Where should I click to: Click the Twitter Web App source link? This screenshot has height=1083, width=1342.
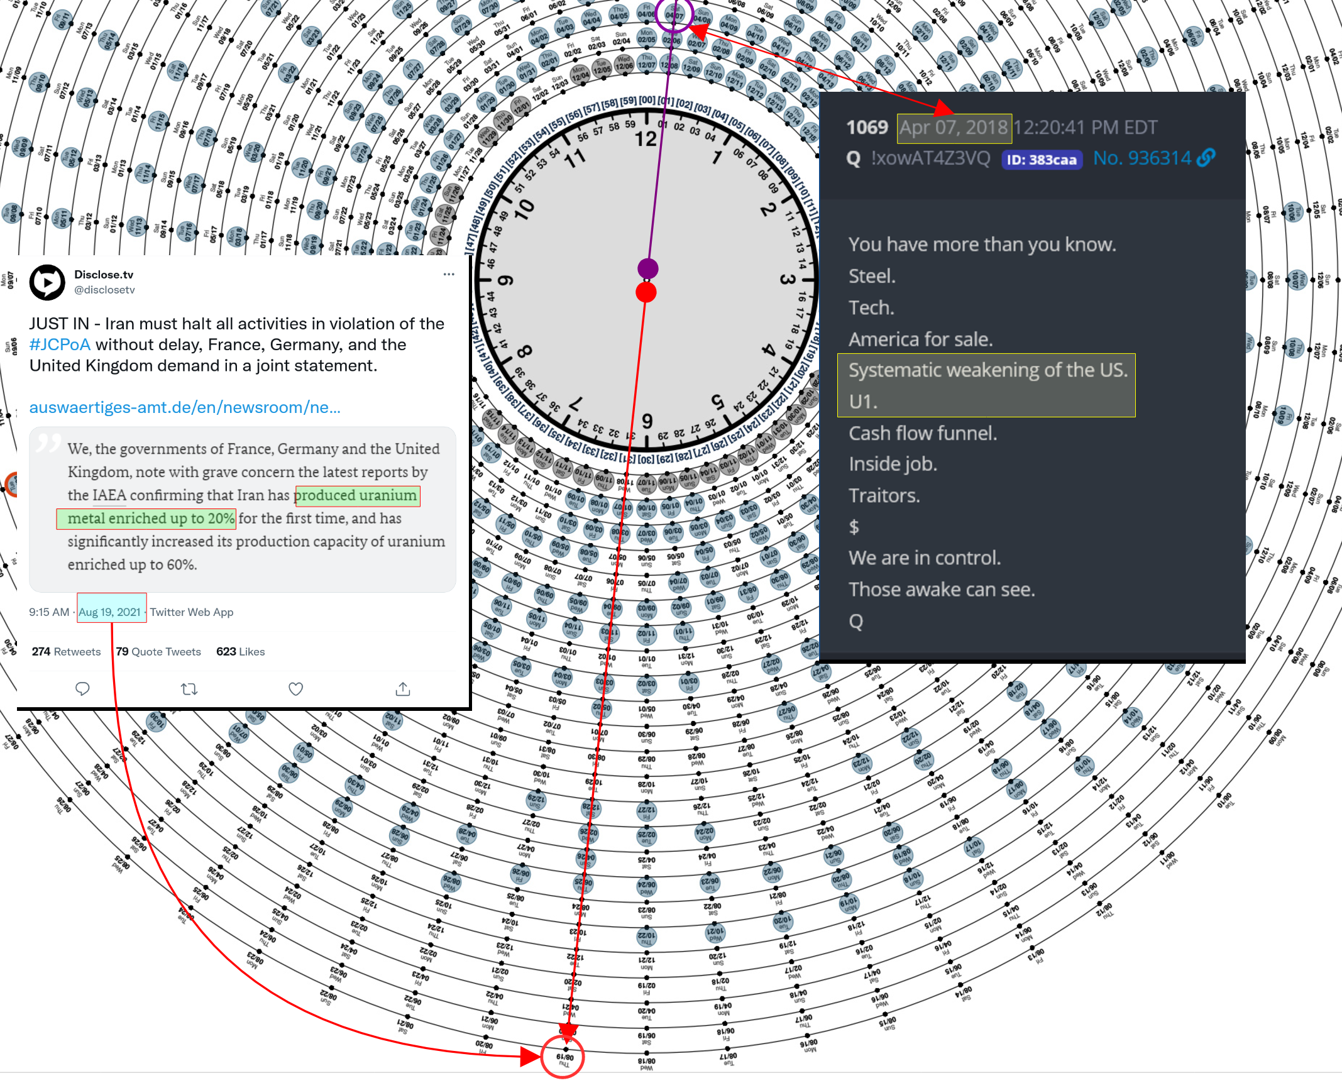(x=192, y=612)
